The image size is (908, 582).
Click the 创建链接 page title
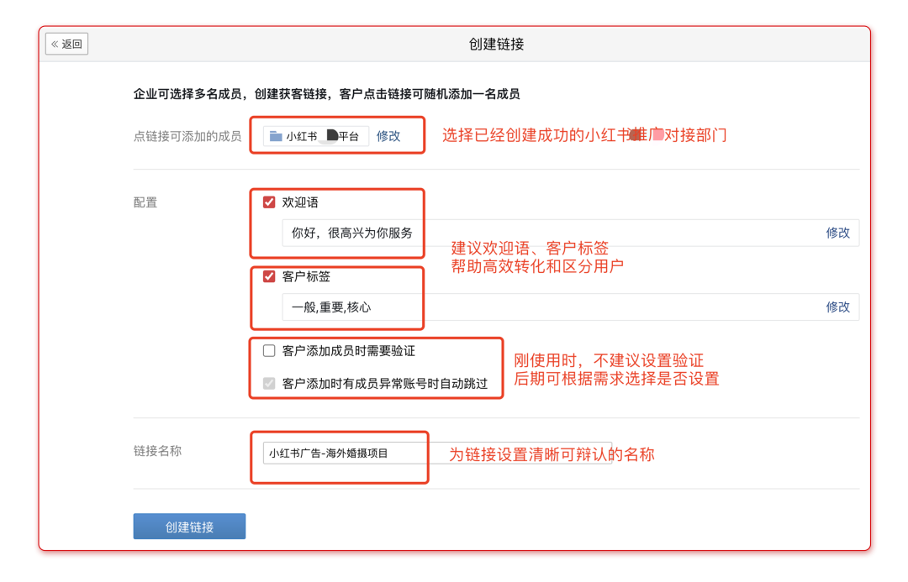[496, 45]
